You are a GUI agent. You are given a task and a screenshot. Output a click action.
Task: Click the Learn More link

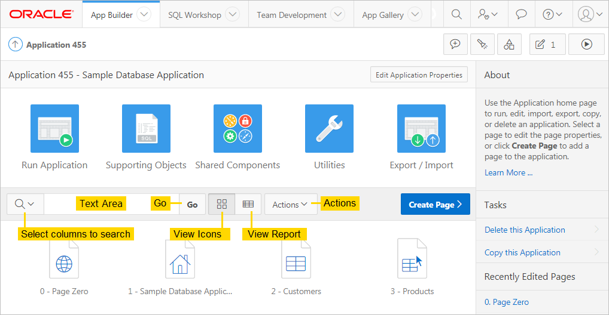click(508, 172)
